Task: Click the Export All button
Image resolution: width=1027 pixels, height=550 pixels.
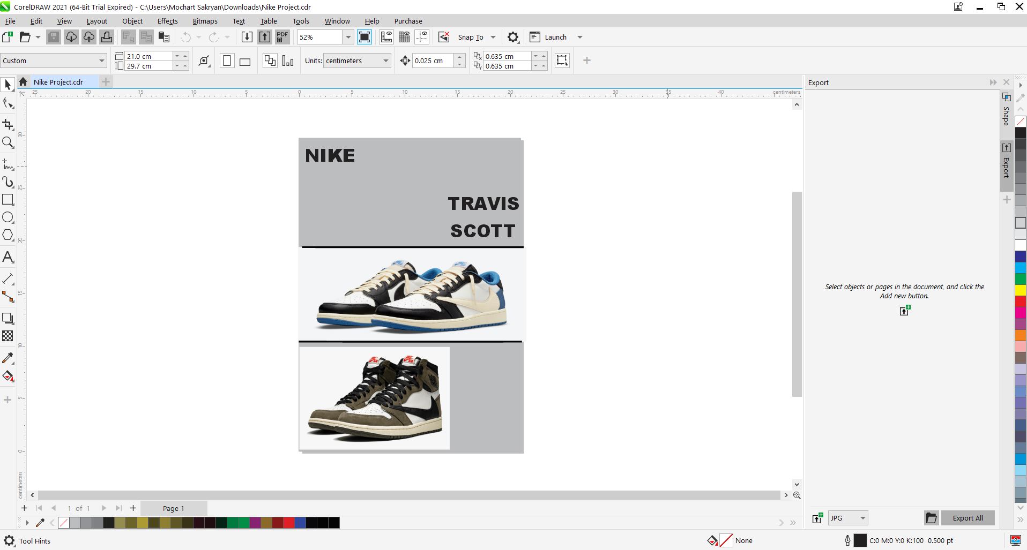Action: (968, 518)
